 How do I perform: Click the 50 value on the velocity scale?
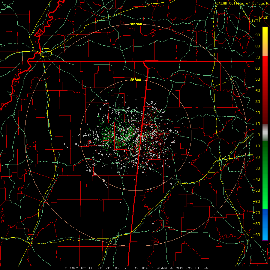[x=258, y=79]
